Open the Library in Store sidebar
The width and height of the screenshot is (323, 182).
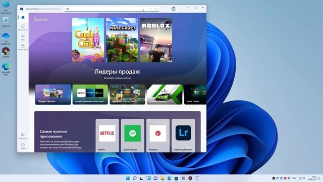point(23,136)
